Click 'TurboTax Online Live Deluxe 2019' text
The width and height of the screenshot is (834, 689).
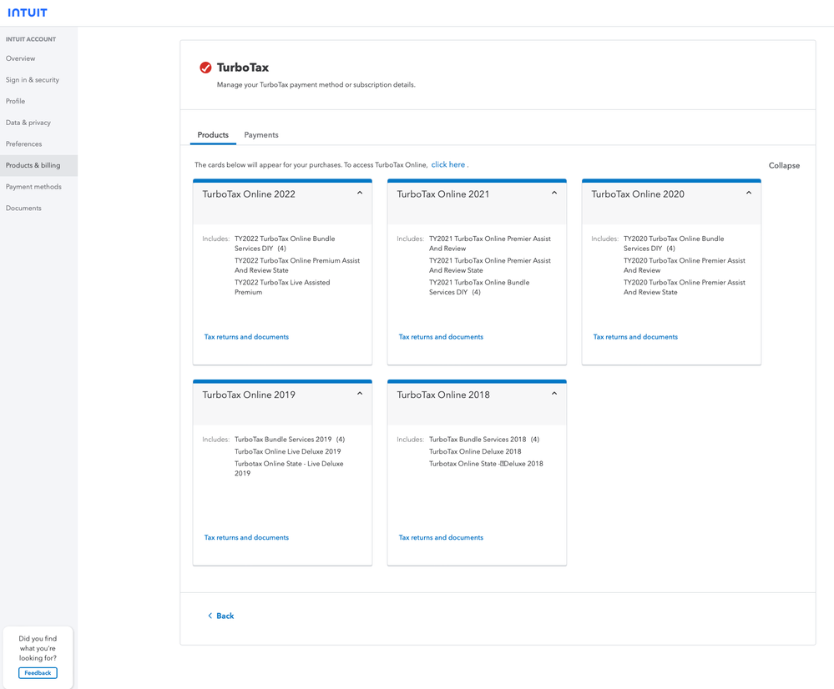point(288,451)
